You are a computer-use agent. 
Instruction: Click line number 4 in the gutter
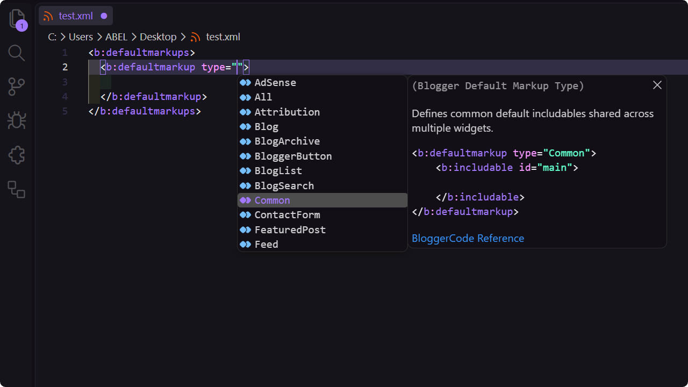click(x=65, y=97)
